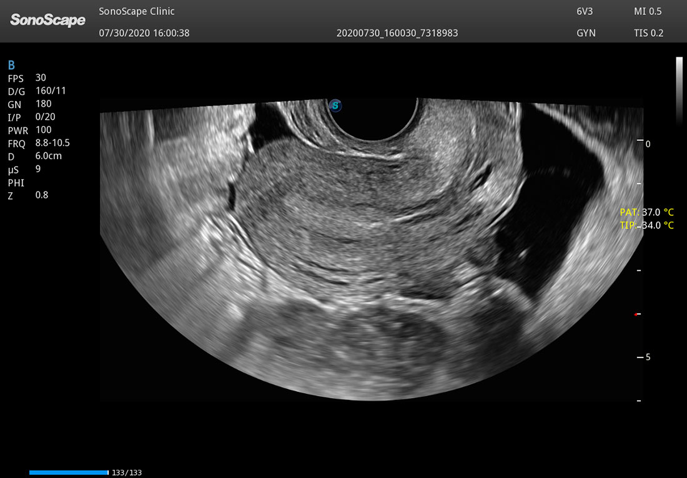The height and width of the screenshot is (478, 687).
Task: Click the grayscale bar at top right
Action: tap(680, 90)
